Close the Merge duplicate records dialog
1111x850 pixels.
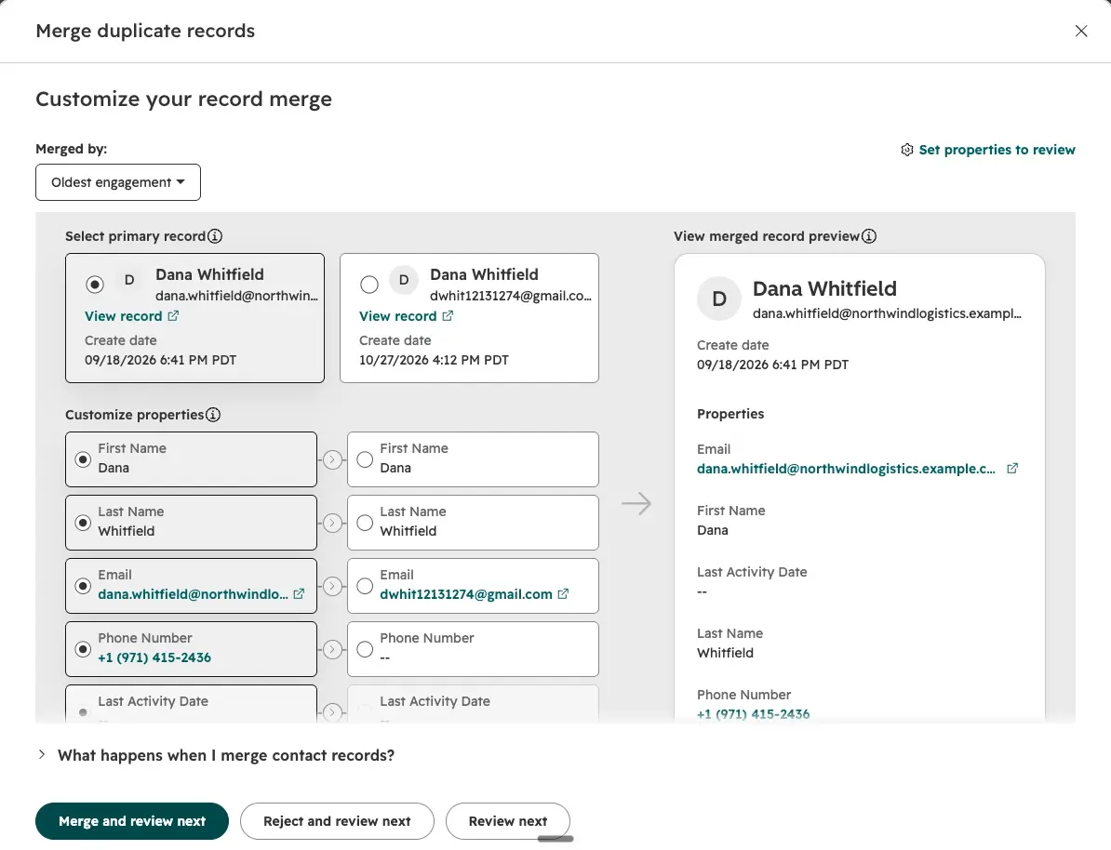pos(1080,31)
